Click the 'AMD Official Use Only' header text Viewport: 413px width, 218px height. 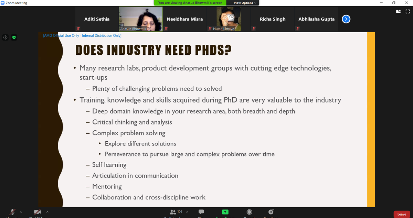coord(82,35)
